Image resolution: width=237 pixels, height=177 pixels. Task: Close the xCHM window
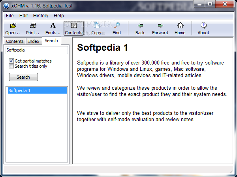coord(225,4)
